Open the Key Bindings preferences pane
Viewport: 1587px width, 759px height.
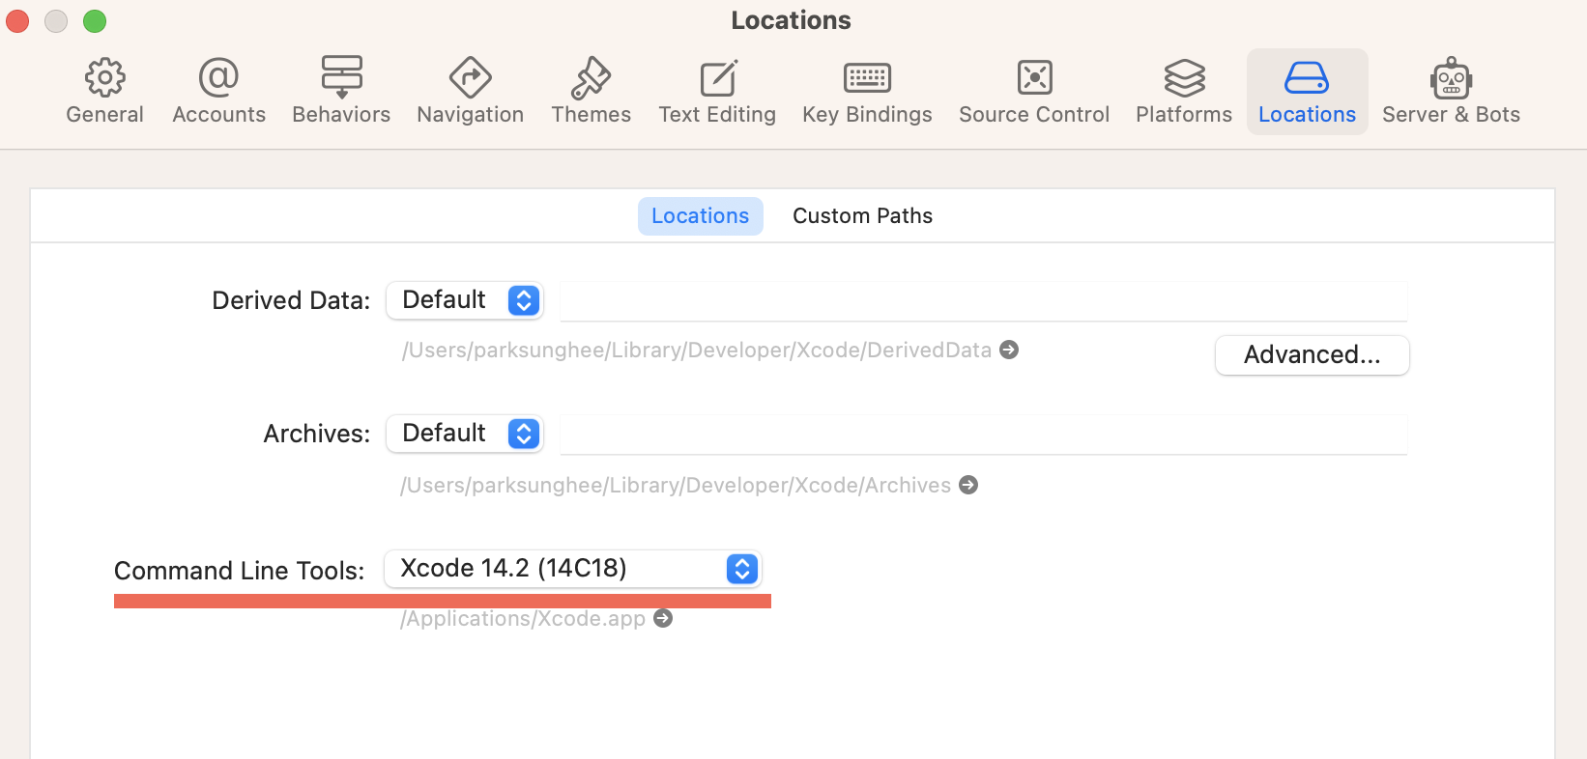(x=867, y=92)
